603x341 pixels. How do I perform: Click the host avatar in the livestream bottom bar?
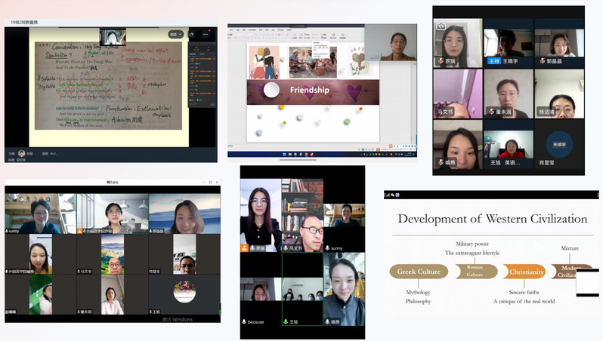tap(22, 153)
